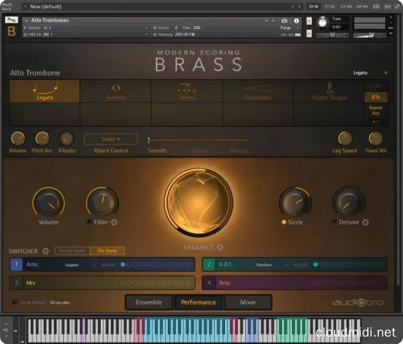Open the Filter settings gear
This screenshot has width=403, height=344.
coord(114,222)
